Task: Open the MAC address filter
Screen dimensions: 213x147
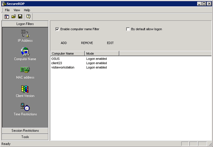Action: (25, 70)
